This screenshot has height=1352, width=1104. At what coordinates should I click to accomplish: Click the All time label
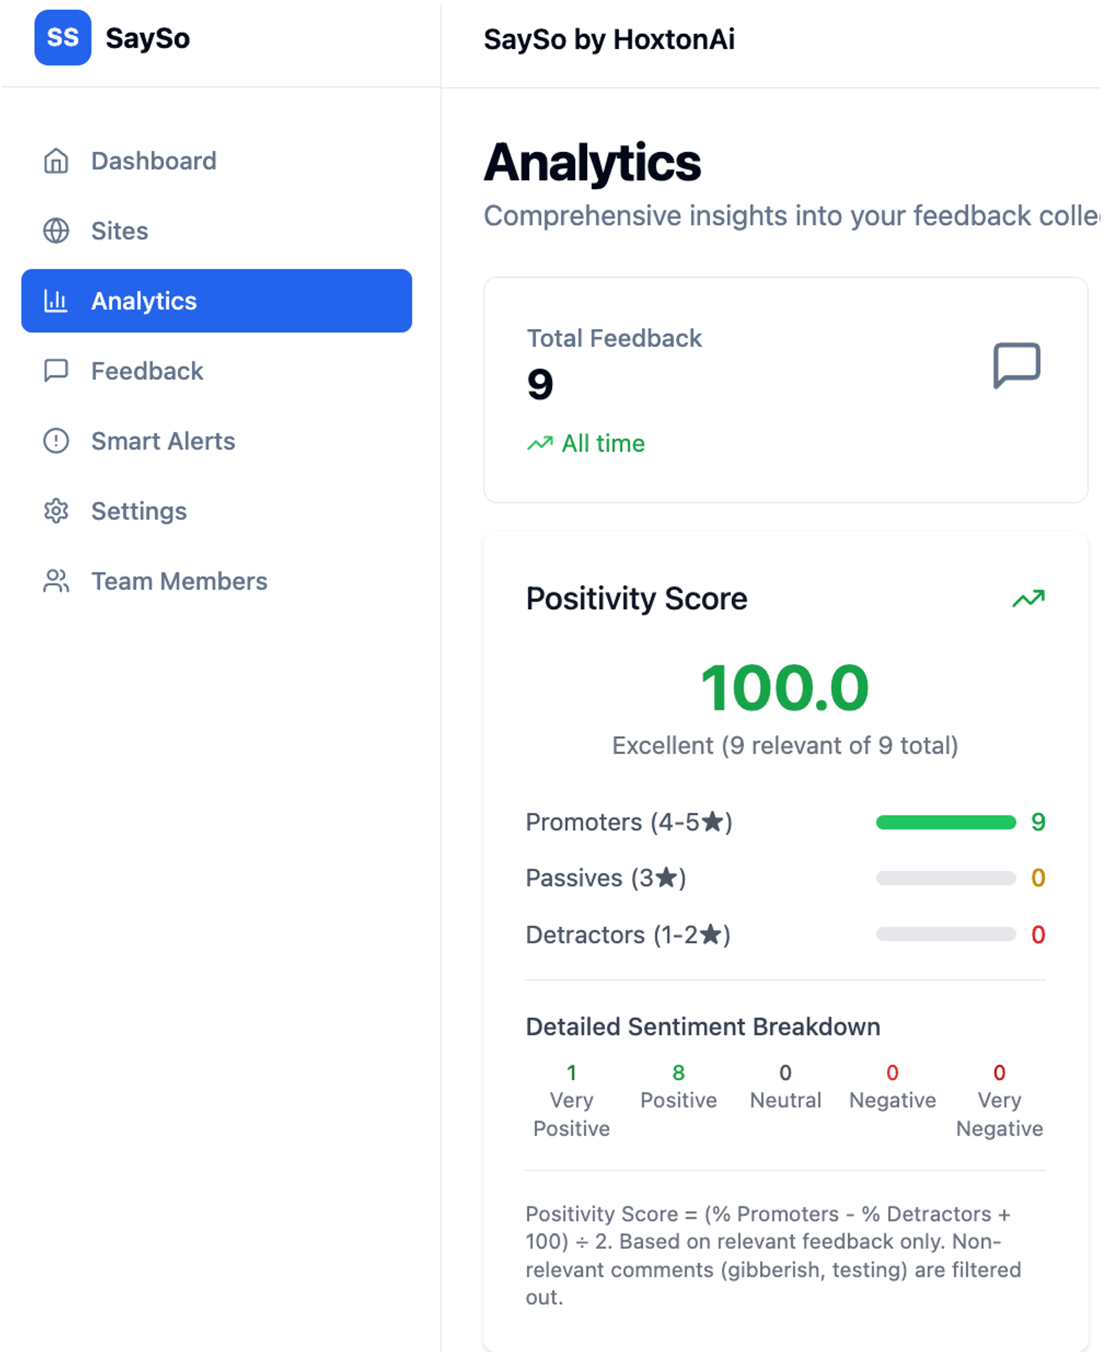tap(603, 443)
